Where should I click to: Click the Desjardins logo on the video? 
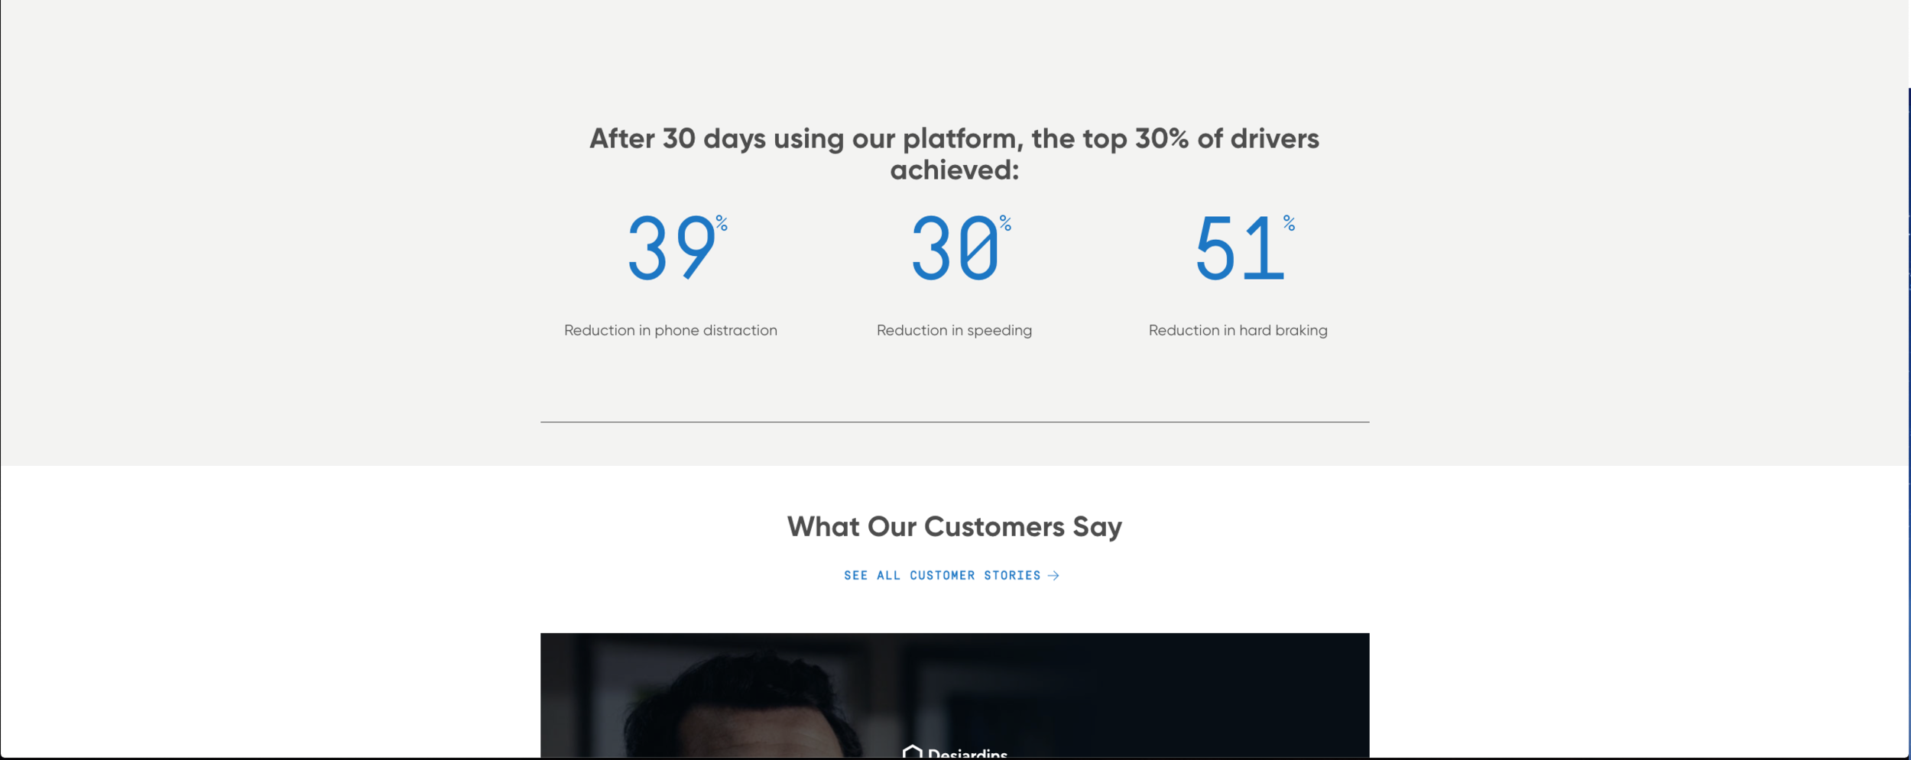[x=955, y=752]
